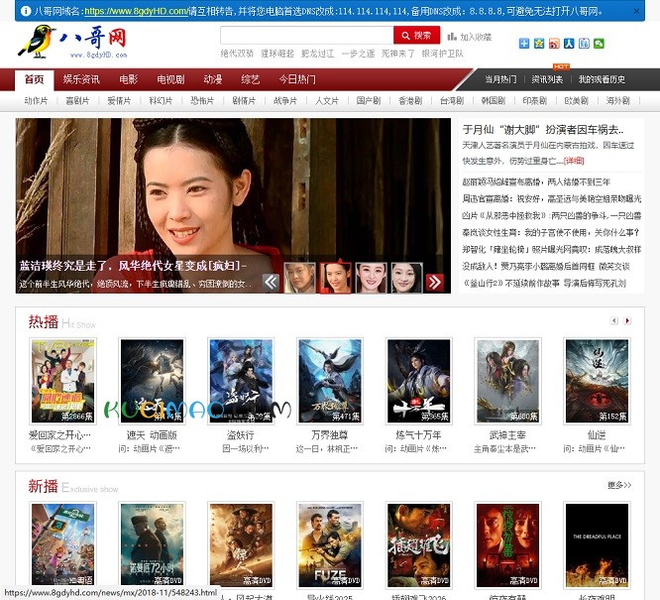660x600 pixels.
Task: Click into the search input field
Action: (x=306, y=35)
